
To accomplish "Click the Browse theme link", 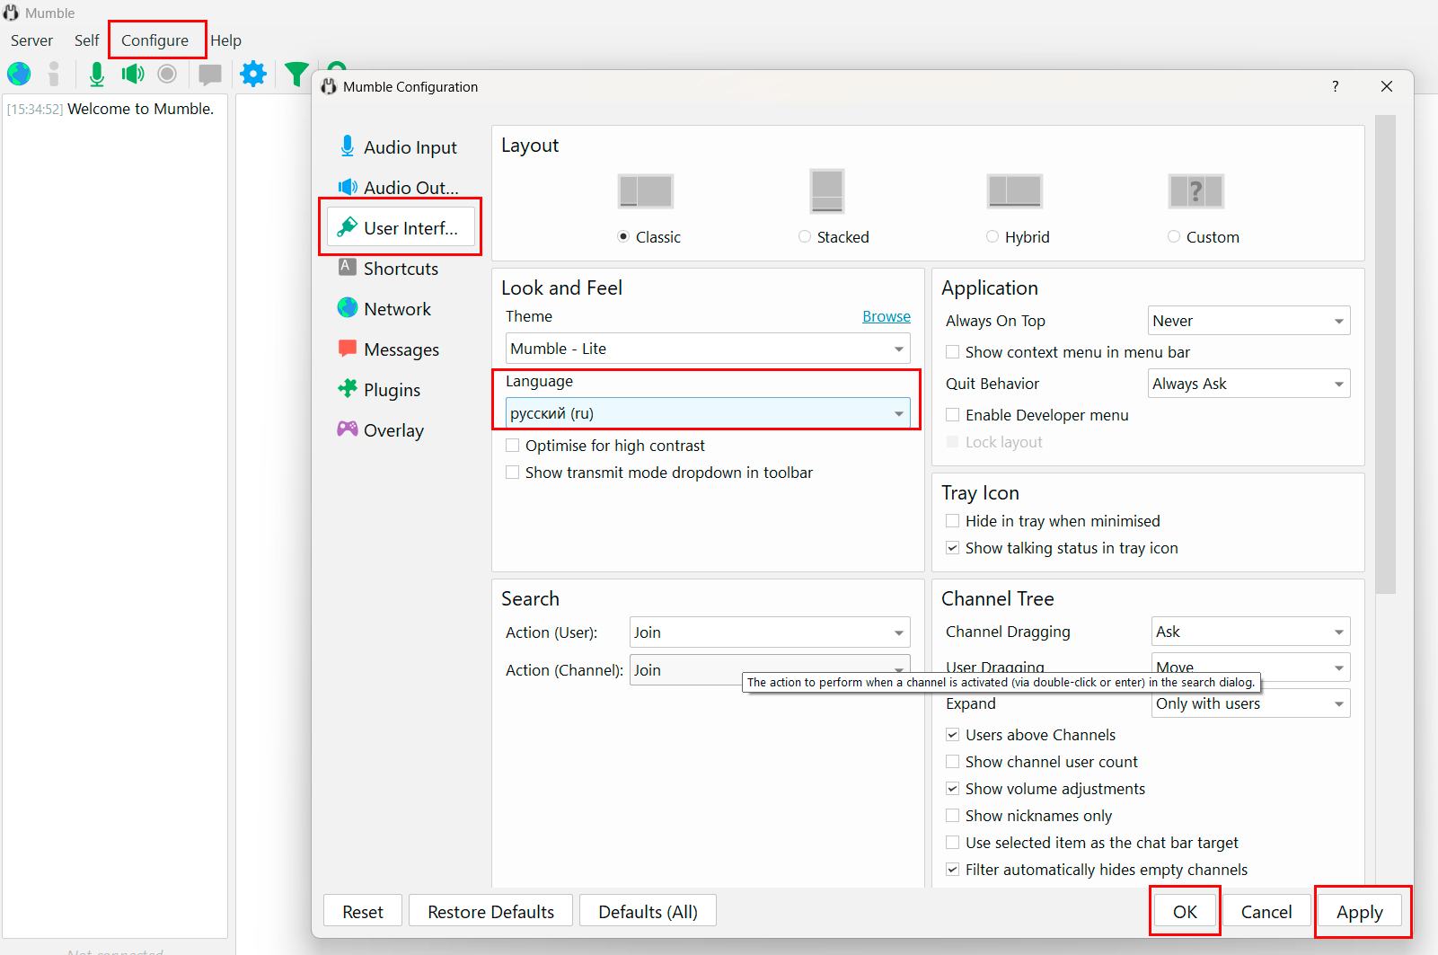I will [x=886, y=316].
